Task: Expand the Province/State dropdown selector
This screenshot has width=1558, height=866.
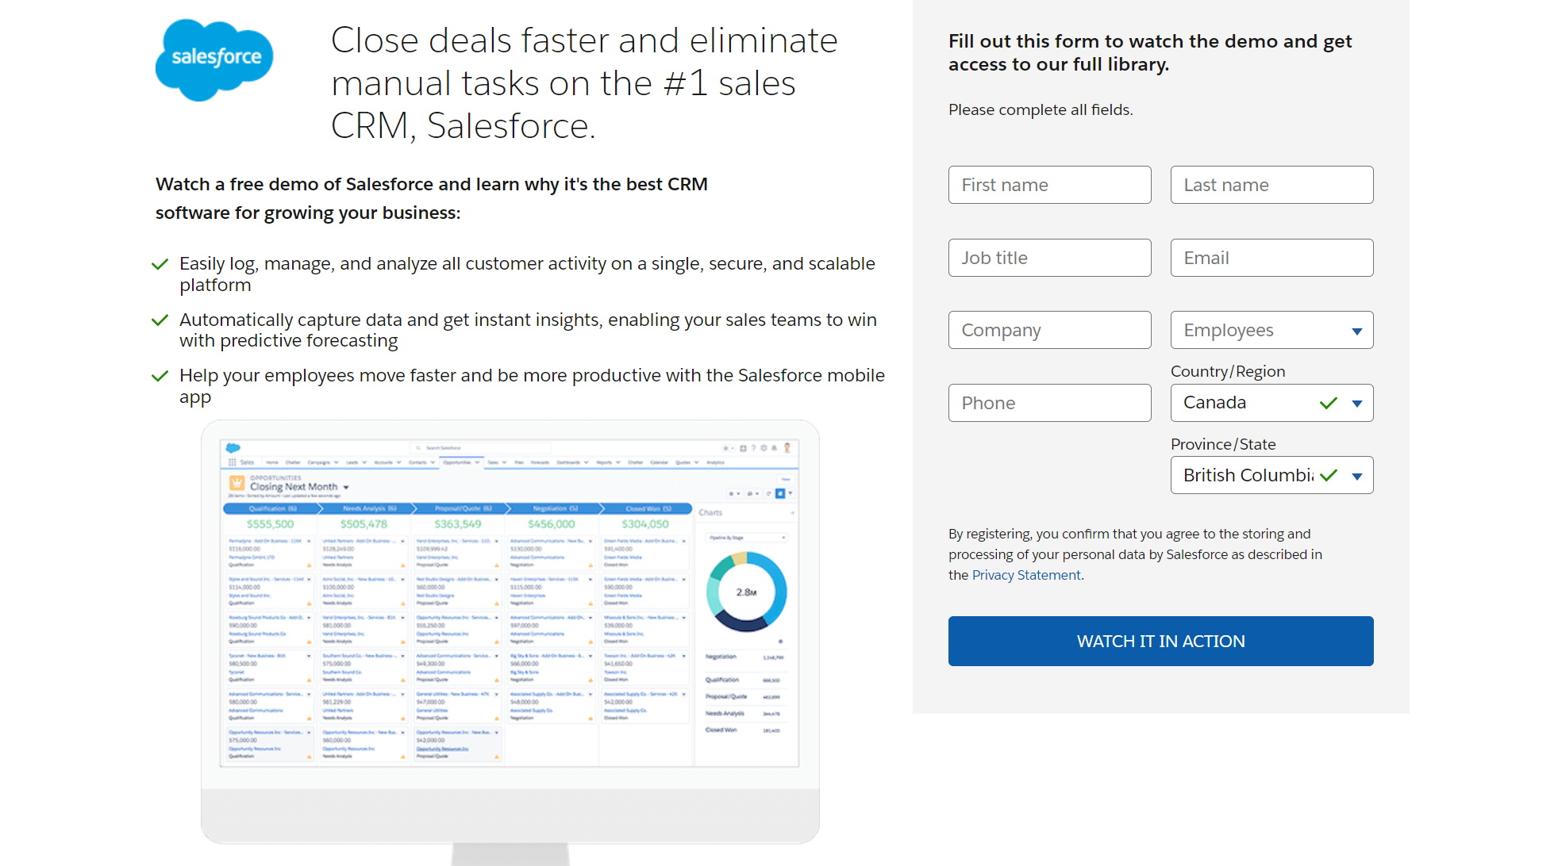Action: [1356, 476]
